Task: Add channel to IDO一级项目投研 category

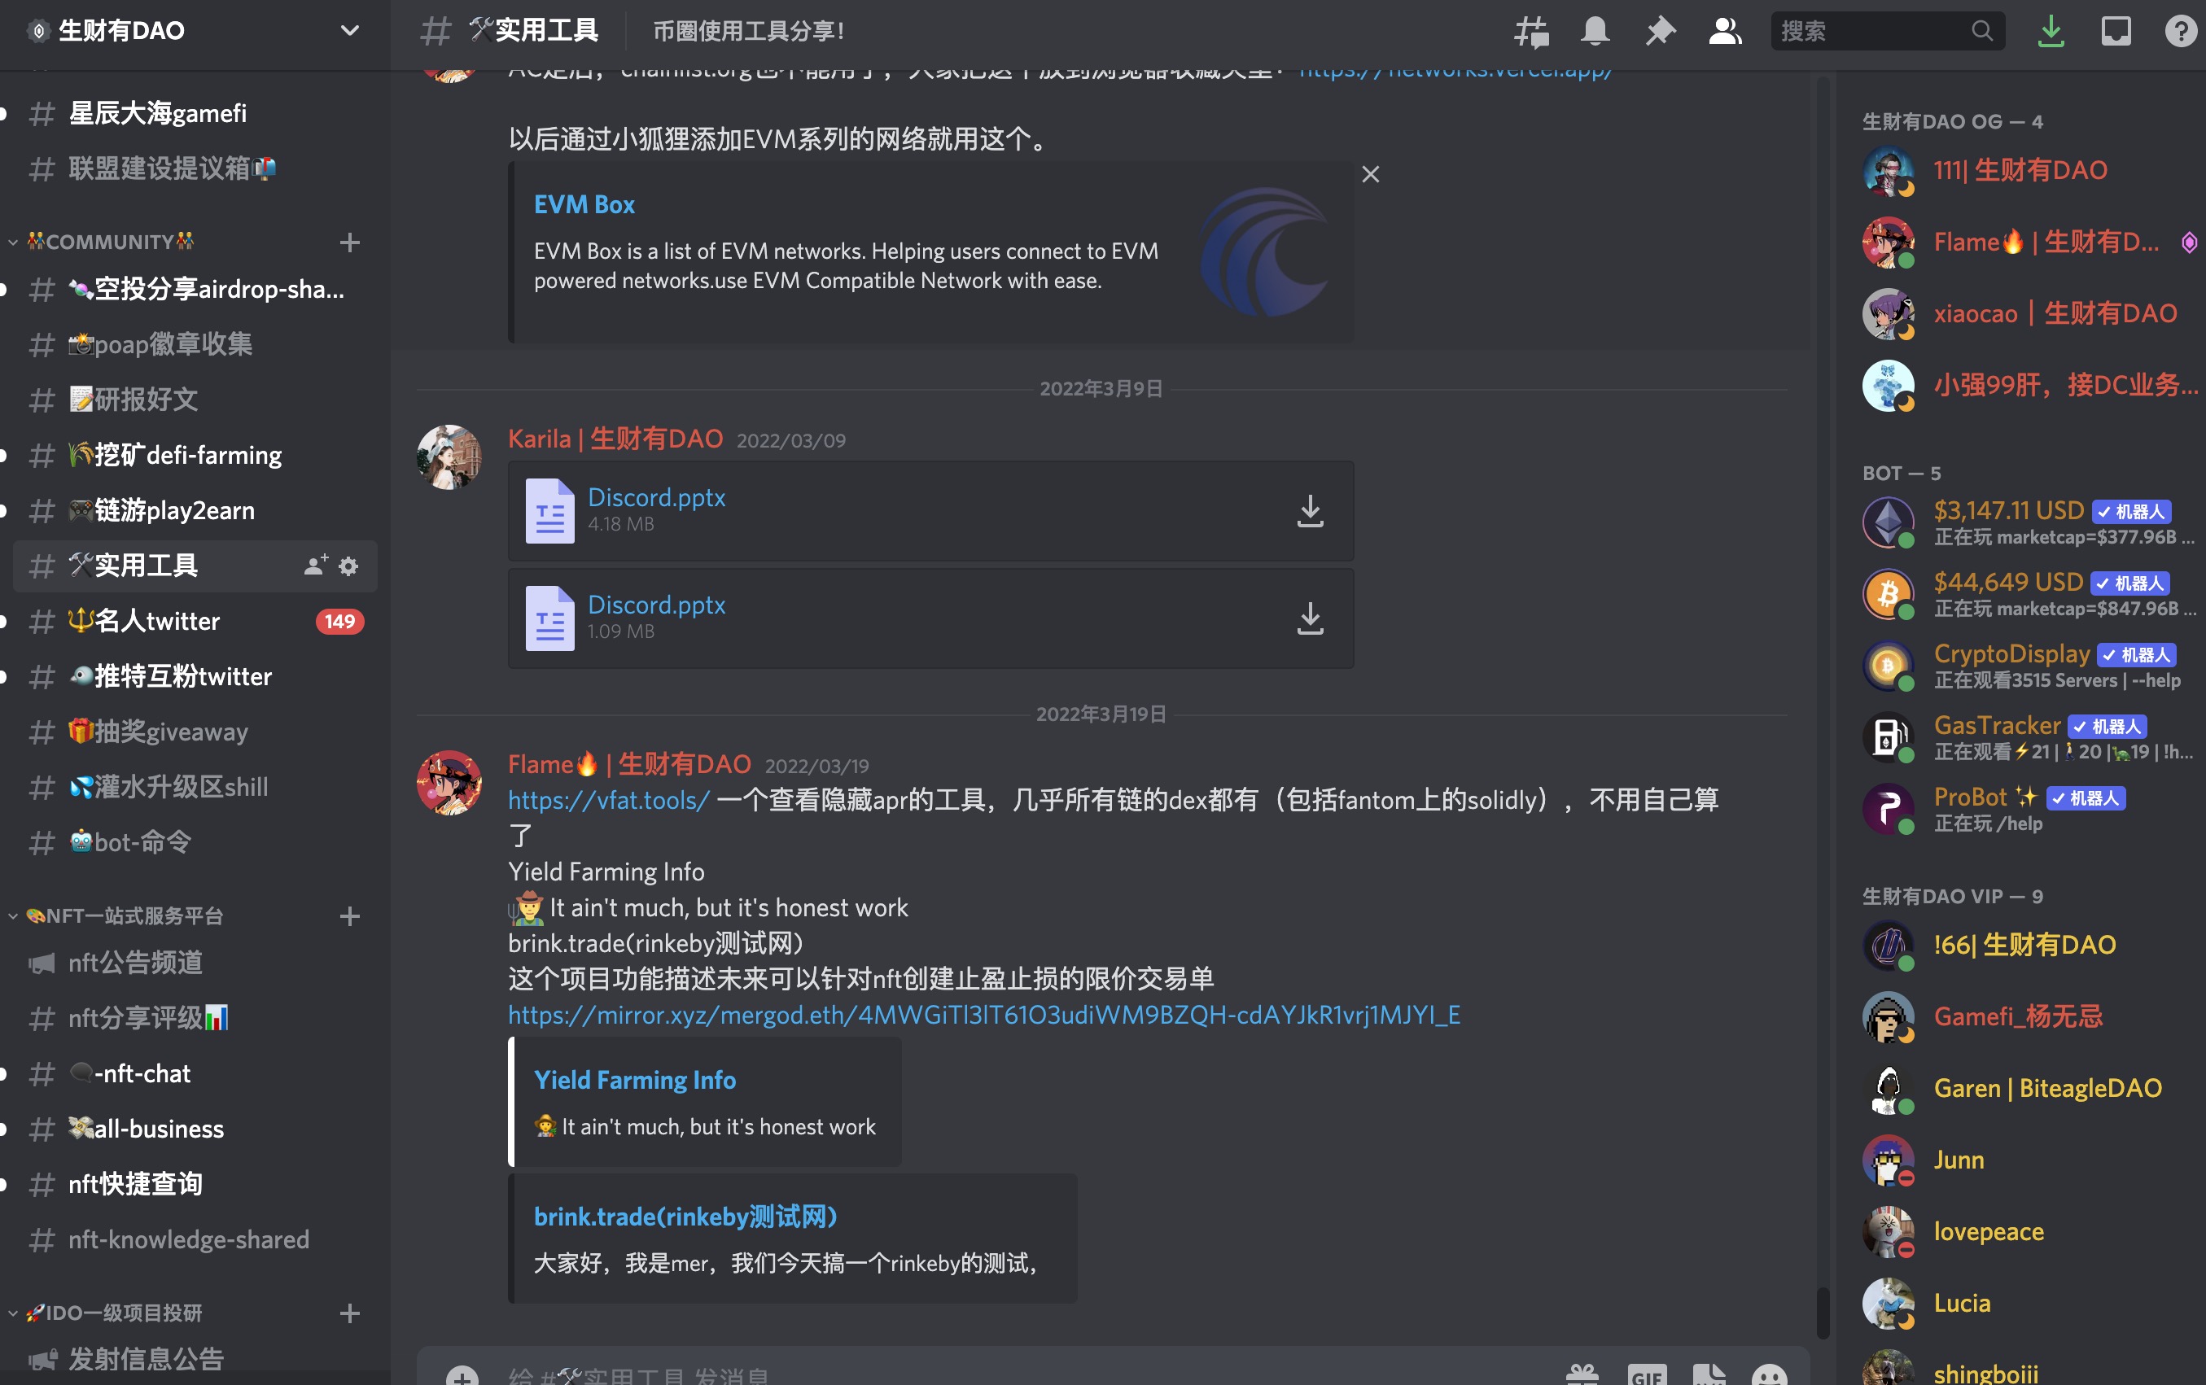Action: coord(349,1313)
